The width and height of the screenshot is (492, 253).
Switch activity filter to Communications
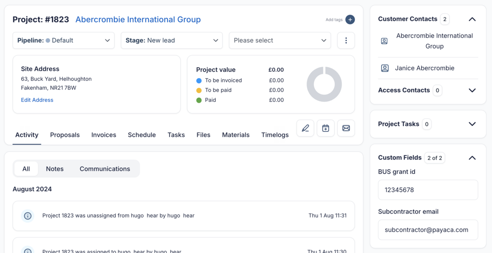(x=105, y=169)
